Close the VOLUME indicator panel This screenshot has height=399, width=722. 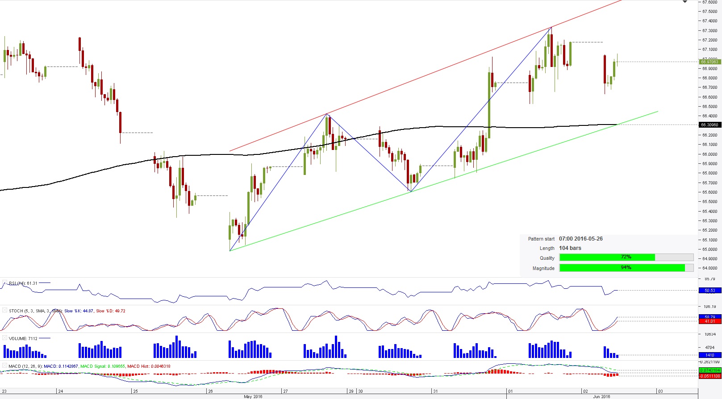click(x=5, y=338)
